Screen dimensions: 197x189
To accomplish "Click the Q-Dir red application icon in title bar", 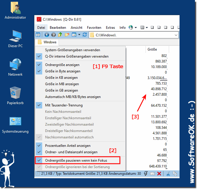I will tap(39, 19).
